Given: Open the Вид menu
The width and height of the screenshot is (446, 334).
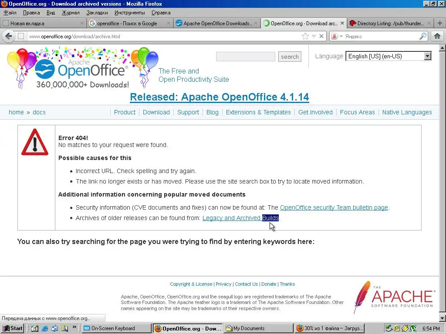Looking at the screenshot, I should click(51, 13).
